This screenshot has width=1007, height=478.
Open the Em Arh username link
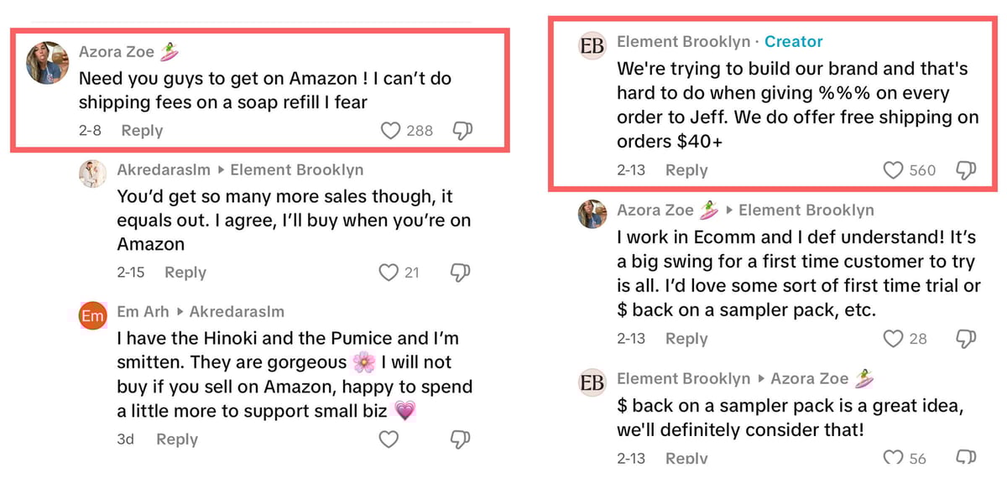click(x=143, y=311)
